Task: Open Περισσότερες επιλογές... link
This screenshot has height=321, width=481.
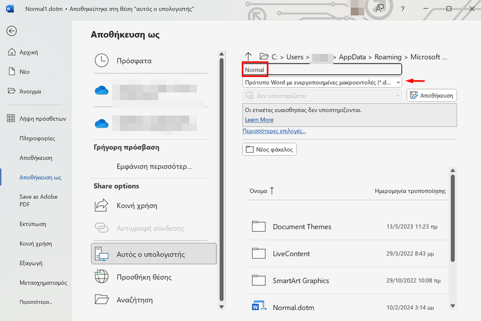Action: pos(274,131)
